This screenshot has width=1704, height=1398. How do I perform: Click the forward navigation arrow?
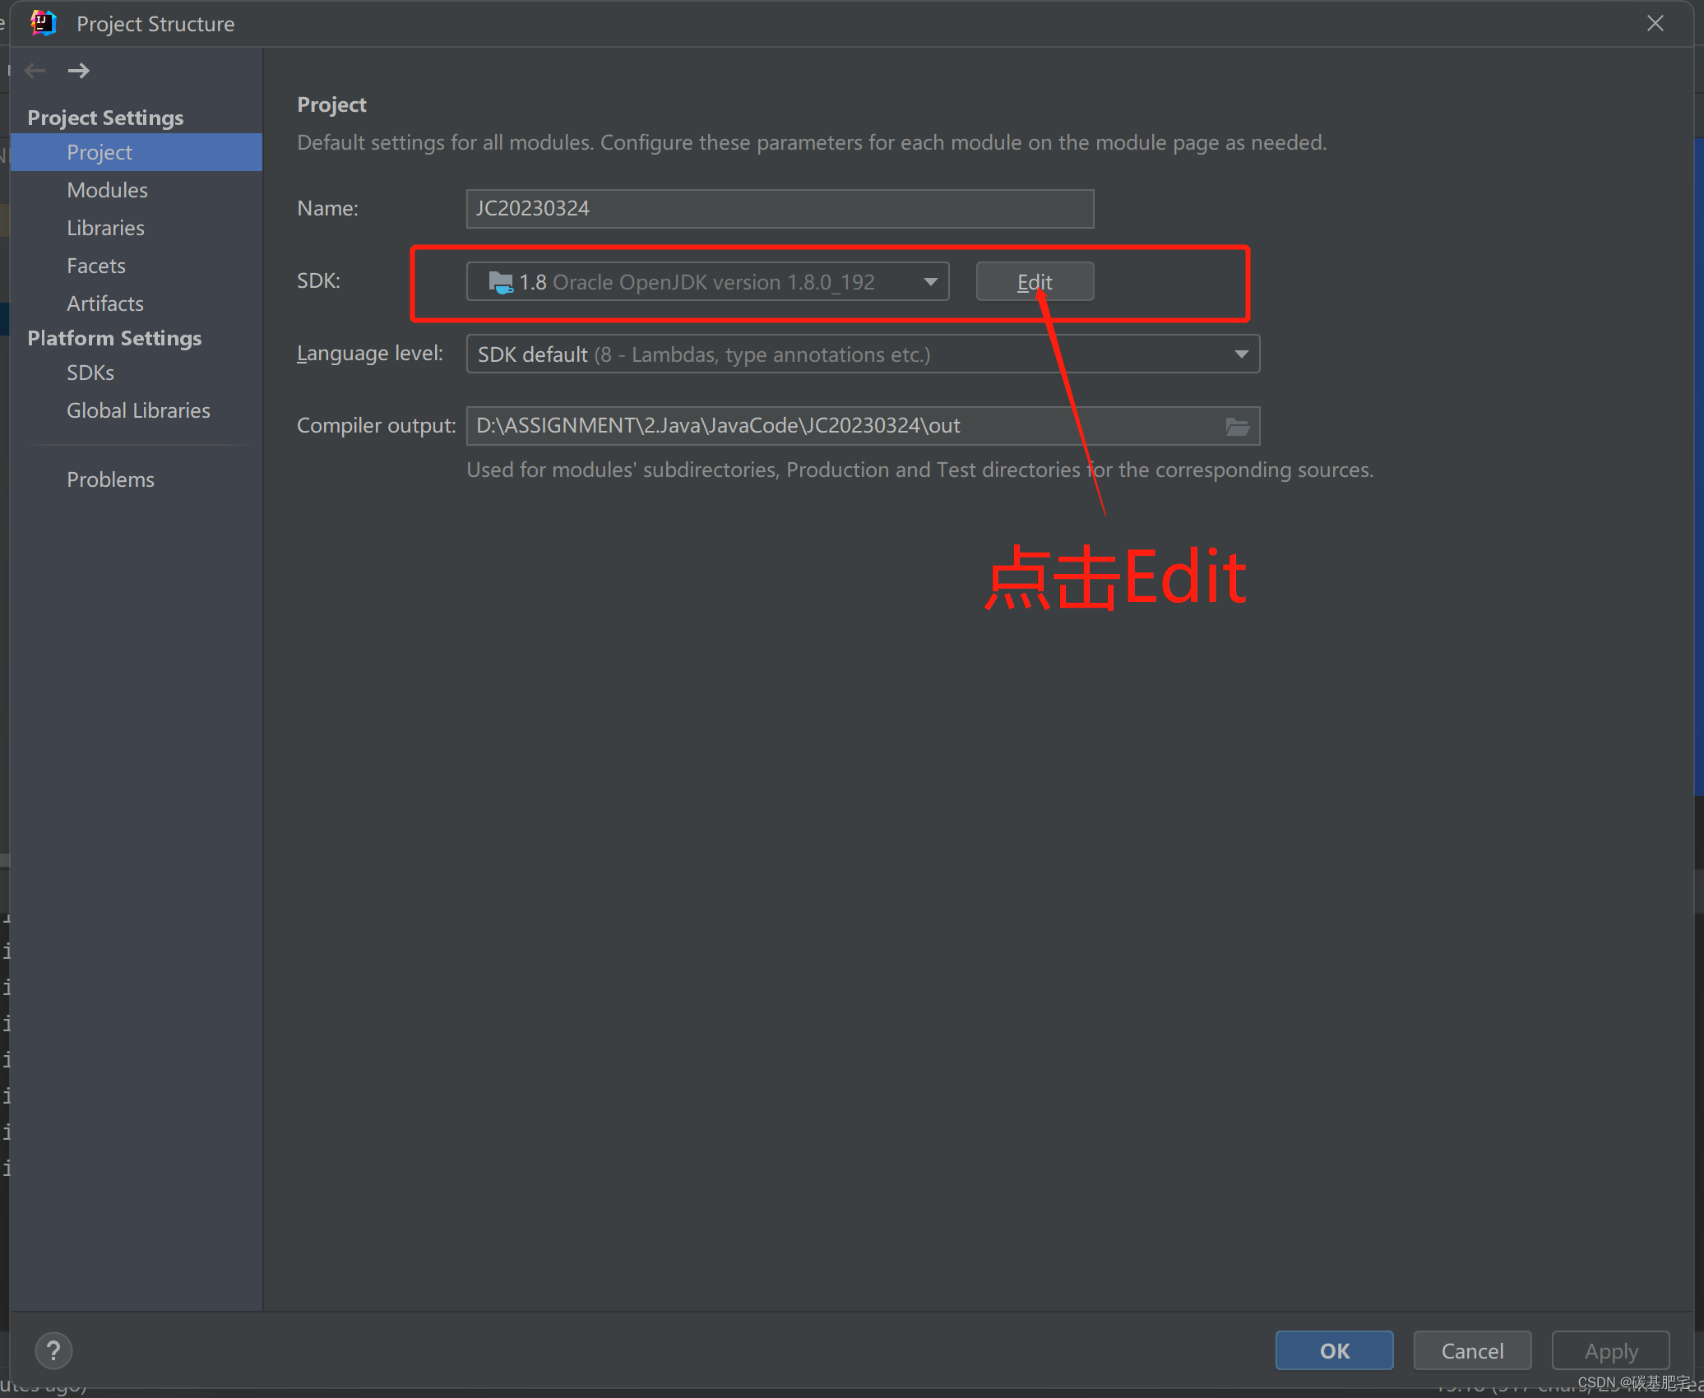click(79, 71)
